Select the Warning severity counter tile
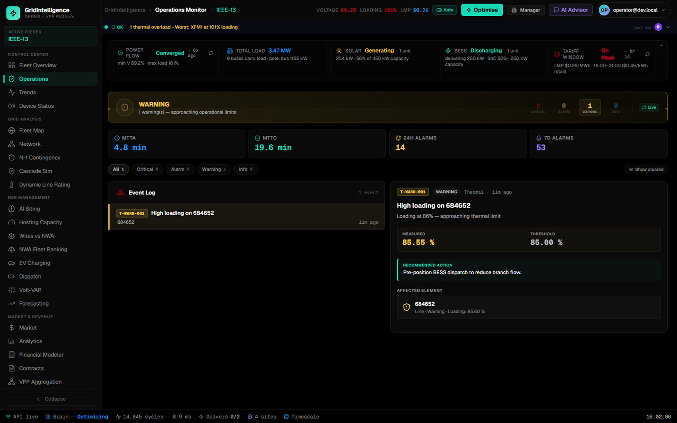677x423 pixels. pyautogui.click(x=590, y=107)
